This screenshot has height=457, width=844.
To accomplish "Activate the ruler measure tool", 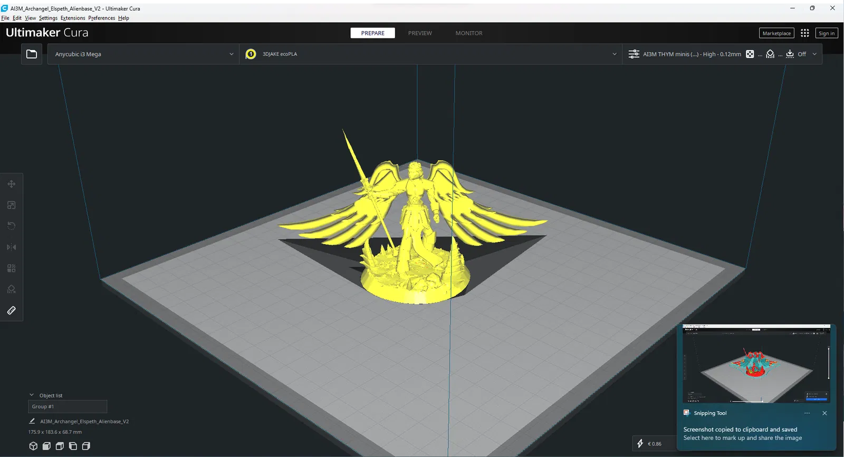I will (12, 310).
